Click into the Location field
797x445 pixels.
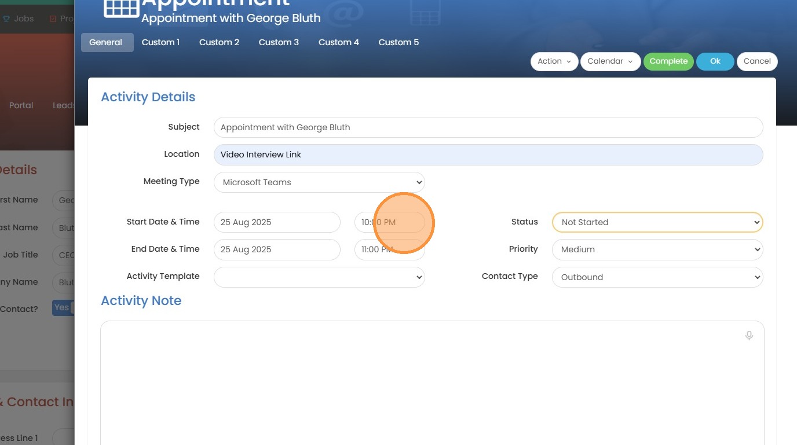[488, 155]
